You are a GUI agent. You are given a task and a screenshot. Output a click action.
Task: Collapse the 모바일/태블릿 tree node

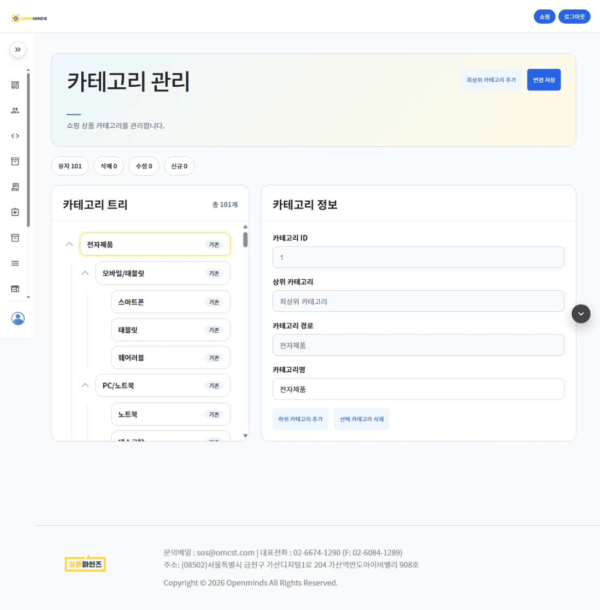[85, 273]
